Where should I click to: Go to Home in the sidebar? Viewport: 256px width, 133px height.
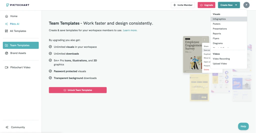click(21, 16)
